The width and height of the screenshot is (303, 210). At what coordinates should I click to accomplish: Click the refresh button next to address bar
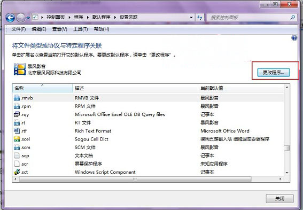click(200, 18)
